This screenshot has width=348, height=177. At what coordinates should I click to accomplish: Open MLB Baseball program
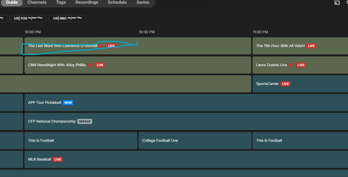click(x=186, y=160)
